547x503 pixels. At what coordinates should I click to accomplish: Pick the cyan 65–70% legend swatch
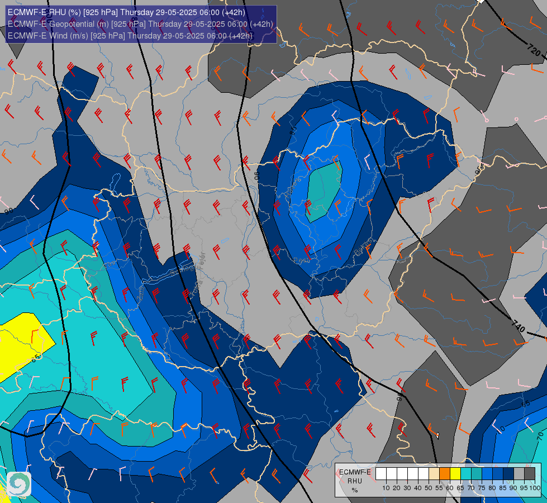click(x=466, y=474)
